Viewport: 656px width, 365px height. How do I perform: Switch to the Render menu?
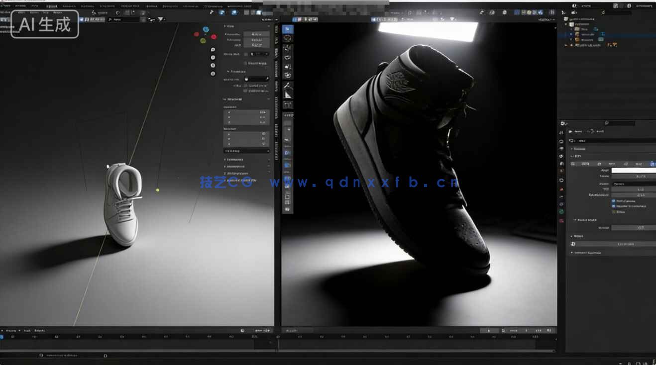[51, 6]
